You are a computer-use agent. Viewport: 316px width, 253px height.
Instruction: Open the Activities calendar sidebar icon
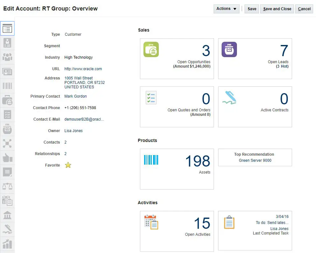click(7, 201)
